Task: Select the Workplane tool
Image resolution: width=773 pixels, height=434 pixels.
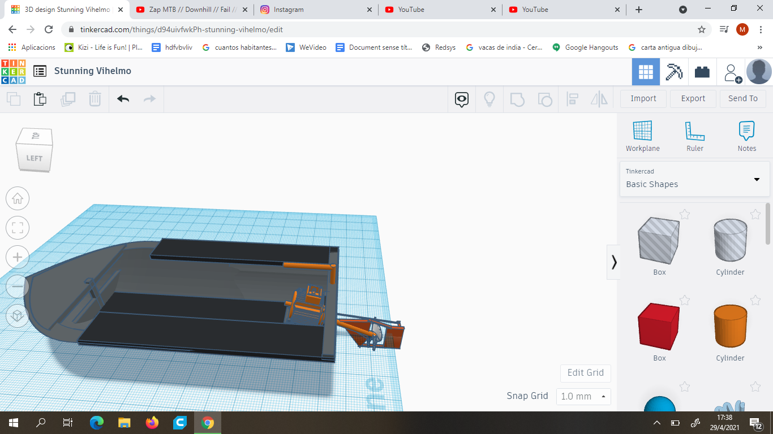Action: click(642, 136)
